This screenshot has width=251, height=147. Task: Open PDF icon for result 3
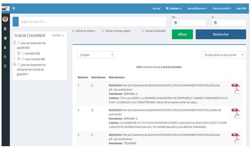236,138
